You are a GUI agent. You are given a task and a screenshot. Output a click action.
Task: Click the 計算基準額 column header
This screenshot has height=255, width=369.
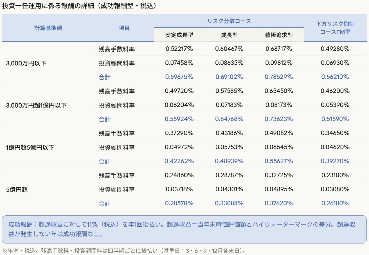[48, 28]
